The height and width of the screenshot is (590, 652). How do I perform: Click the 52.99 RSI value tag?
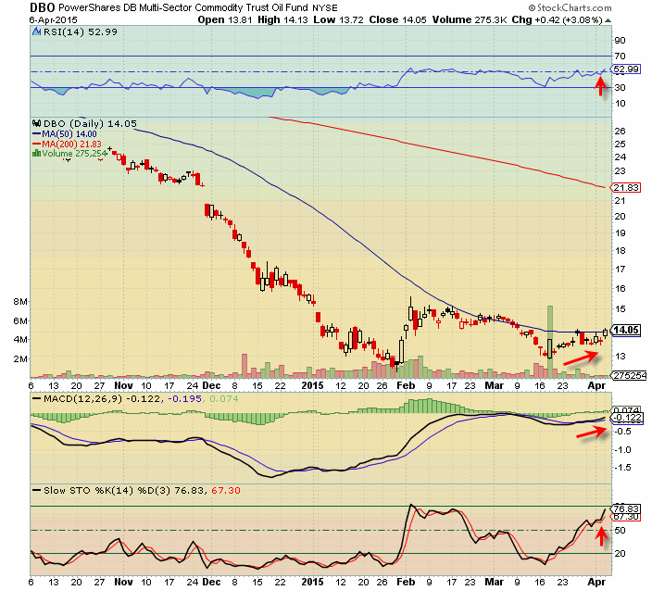[x=625, y=69]
